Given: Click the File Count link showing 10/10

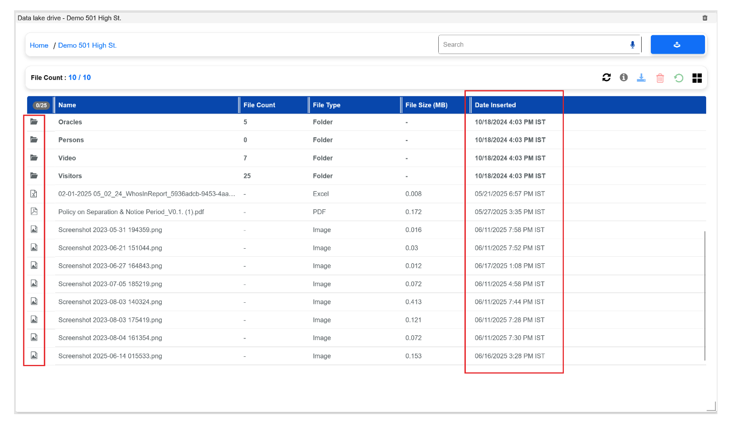Looking at the screenshot, I should pyautogui.click(x=80, y=77).
